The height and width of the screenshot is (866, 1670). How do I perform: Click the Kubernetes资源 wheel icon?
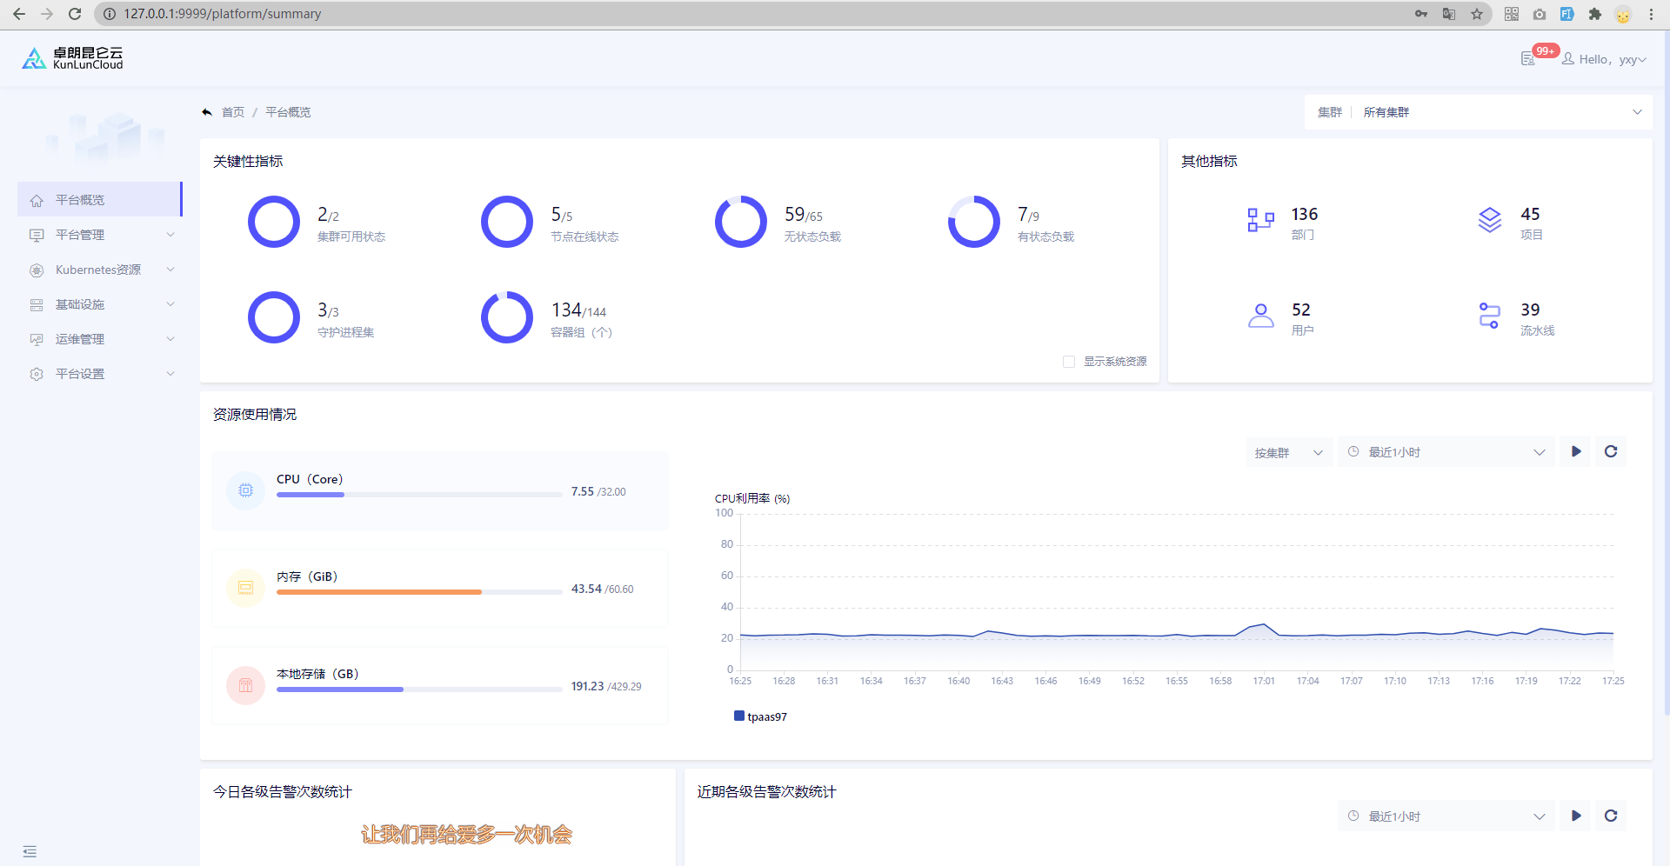[37, 270]
